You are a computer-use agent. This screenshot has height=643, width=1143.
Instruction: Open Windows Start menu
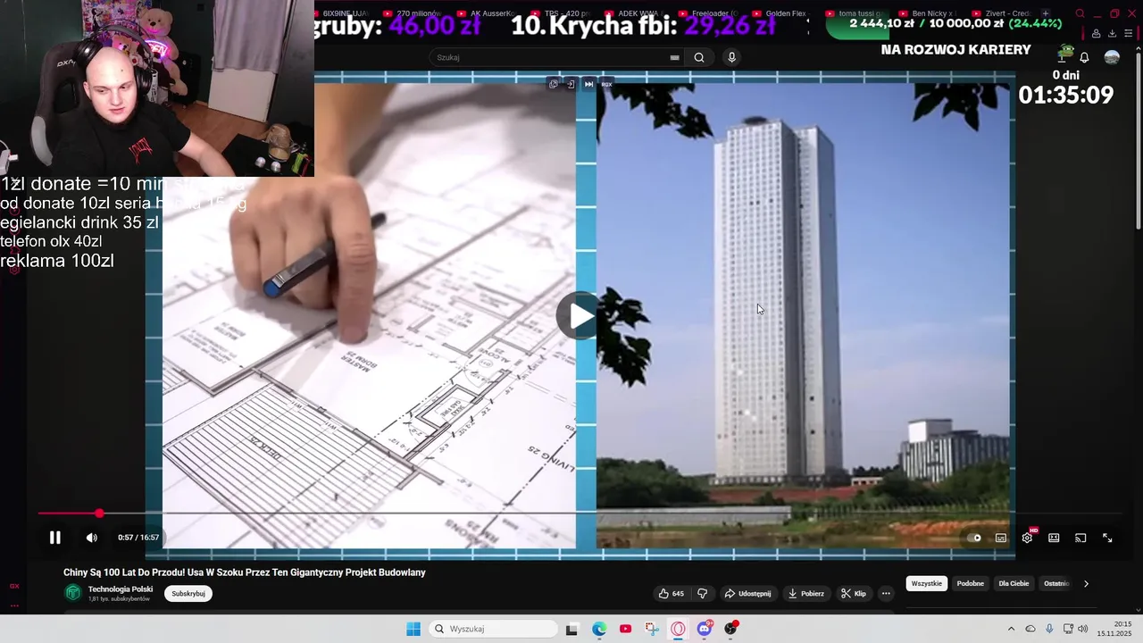click(x=413, y=629)
